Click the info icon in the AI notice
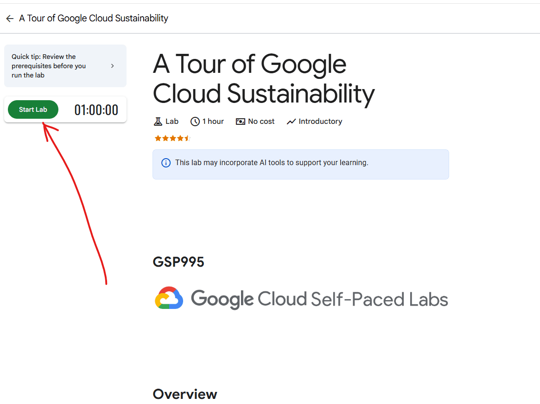 pyautogui.click(x=166, y=163)
